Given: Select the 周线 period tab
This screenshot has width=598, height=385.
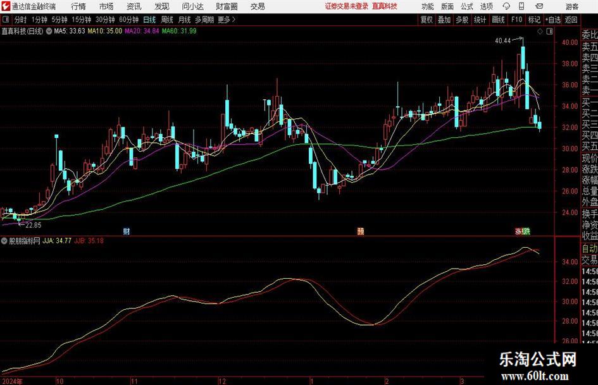Looking at the screenshot, I should point(167,20).
